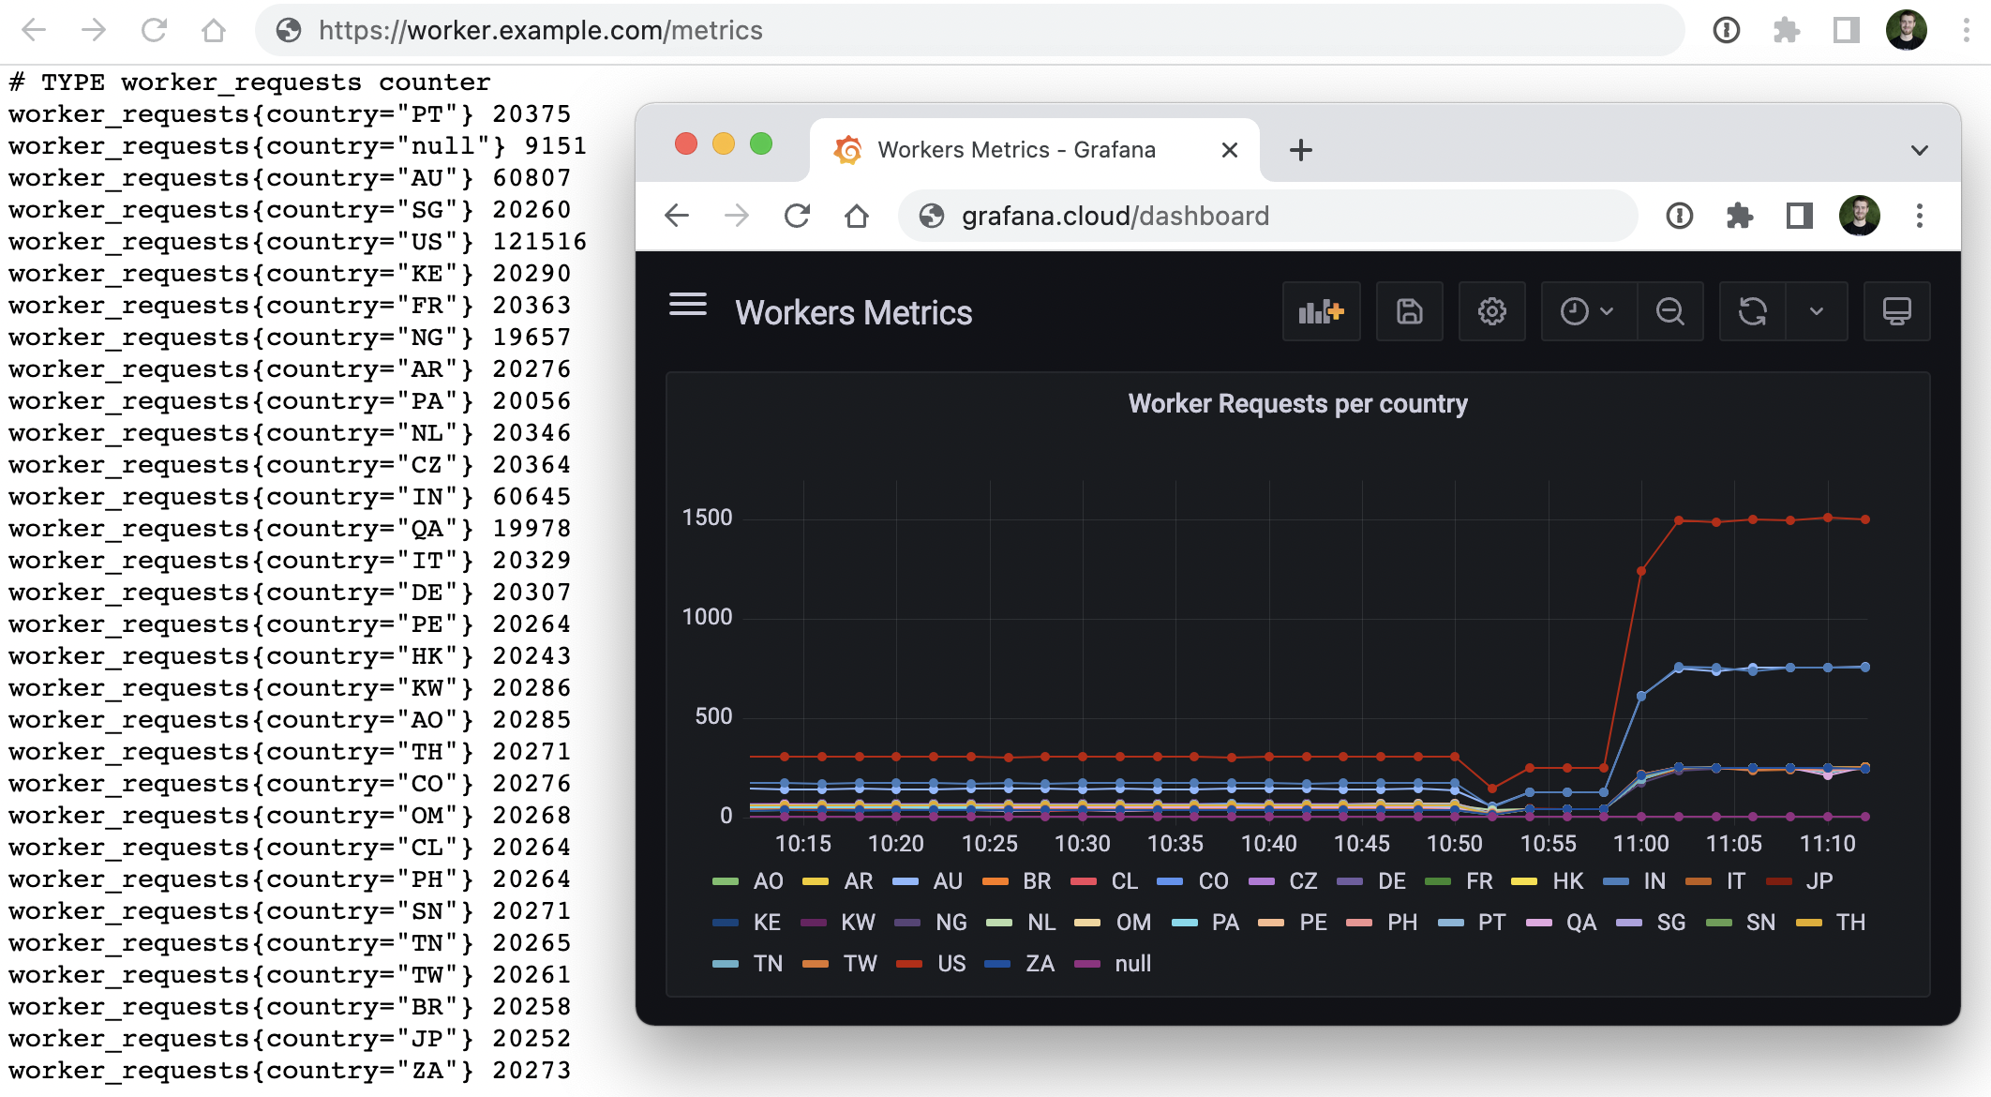Toggle US series in chart legend
This screenshot has width=1991, height=1097.
951,964
